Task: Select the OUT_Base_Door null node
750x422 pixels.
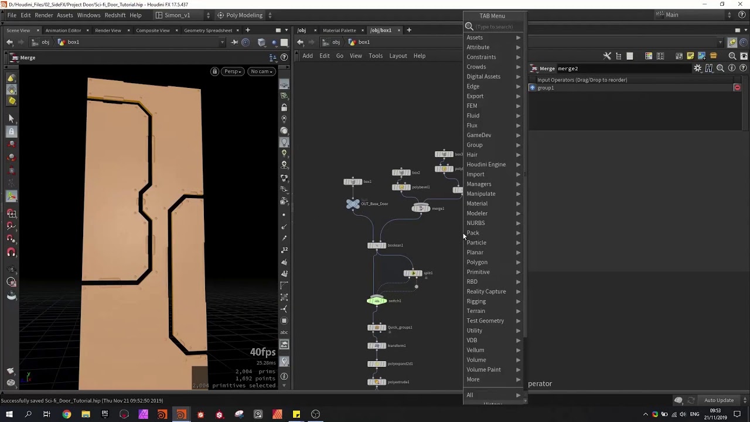Action: pyautogui.click(x=353, y=203)
